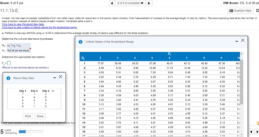Click scrollbar down arrow in critical table
The width and height of the screenshot is (259, 137).
pos(242,135)
